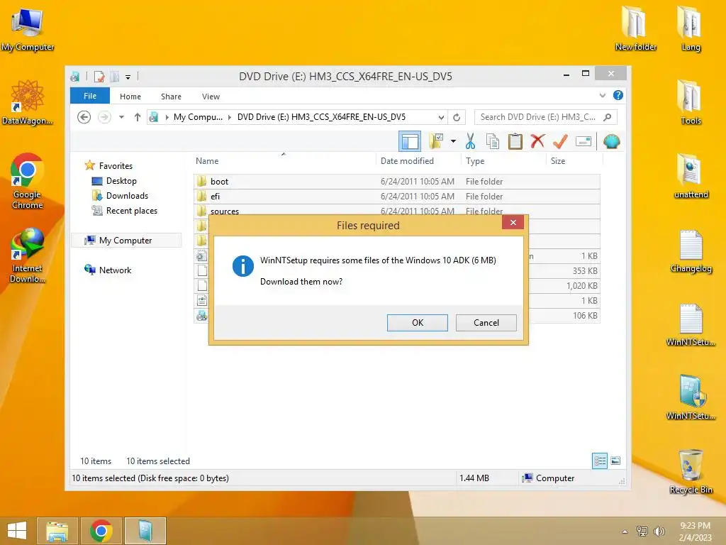Open the folder options toolbar icon

pos(436,141)
